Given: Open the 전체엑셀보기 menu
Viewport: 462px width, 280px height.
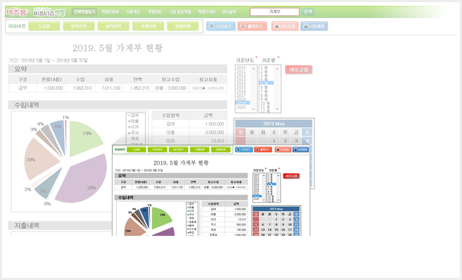Looking at the screenshot, I should [85, 12].
